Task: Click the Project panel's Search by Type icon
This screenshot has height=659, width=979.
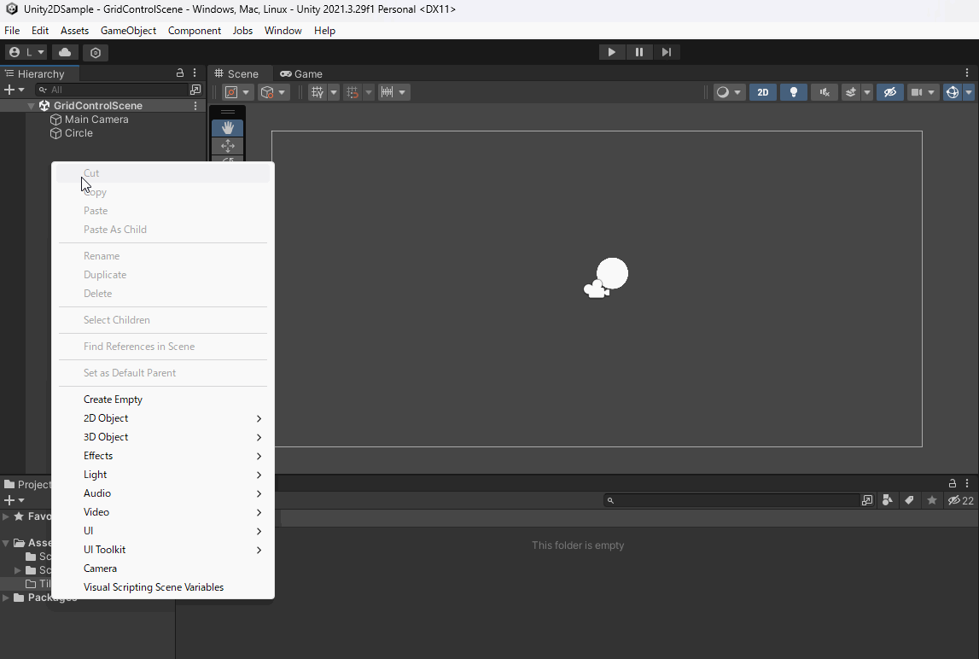Action: [887, 500]
